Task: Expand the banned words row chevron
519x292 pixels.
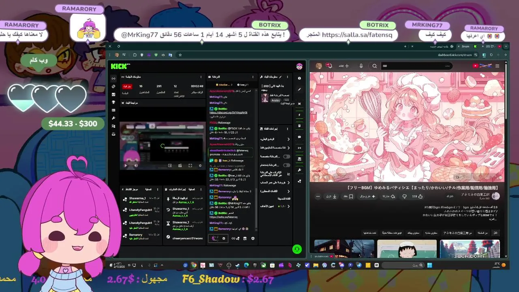Action: (289, 191)
